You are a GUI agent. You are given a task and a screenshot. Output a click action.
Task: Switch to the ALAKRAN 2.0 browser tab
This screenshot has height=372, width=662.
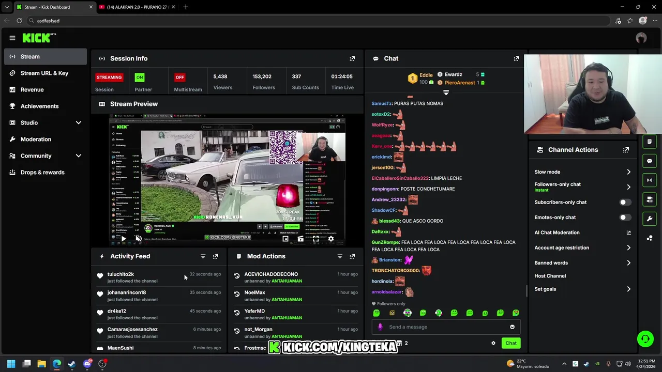(x=137, y=7)
